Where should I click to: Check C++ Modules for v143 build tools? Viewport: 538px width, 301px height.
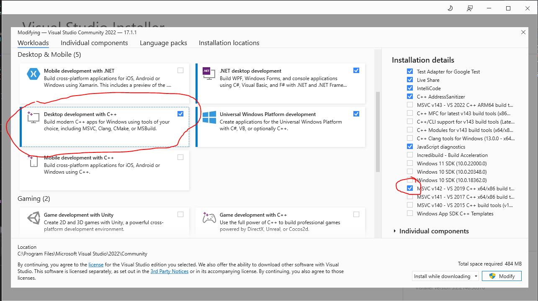[410, 130]
